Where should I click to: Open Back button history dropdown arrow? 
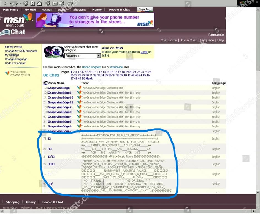10,3
